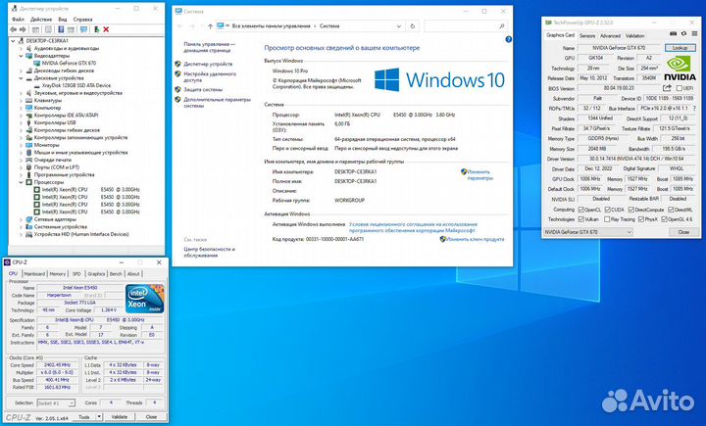Click Scan for hardware changes monitor icon
706x426 pixels.
[x=83, y=29]
